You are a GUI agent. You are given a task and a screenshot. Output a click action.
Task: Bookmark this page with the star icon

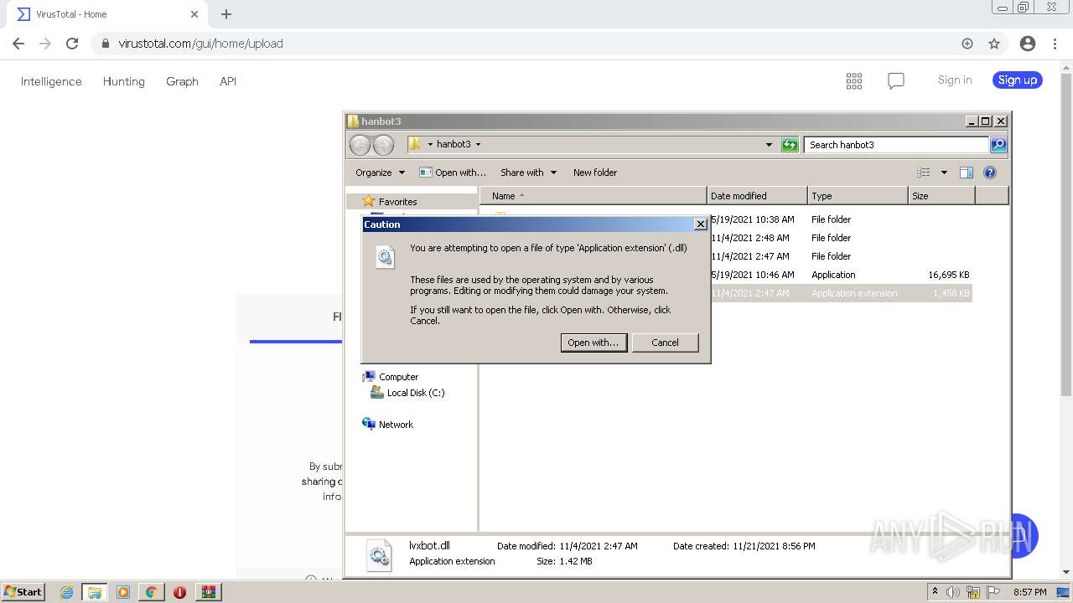[x=994, y=44]
